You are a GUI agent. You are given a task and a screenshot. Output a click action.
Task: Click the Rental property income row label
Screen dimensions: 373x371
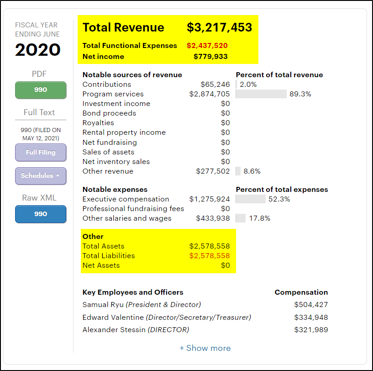coord(124,132)
